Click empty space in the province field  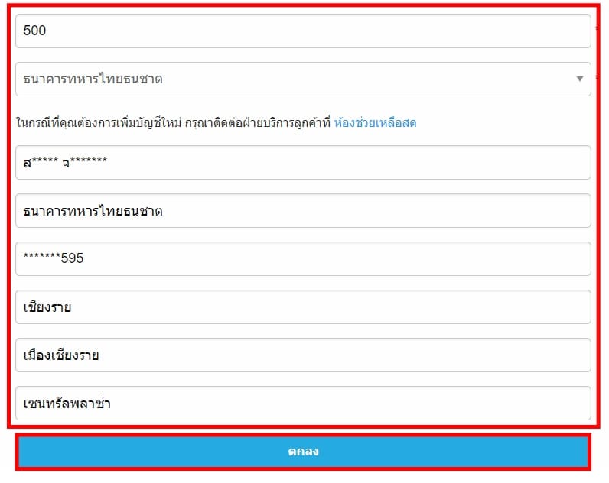pyautogui.click(x=331, y=307)
